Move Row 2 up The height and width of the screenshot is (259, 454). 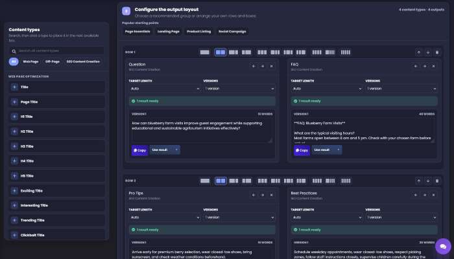point(419,181)
